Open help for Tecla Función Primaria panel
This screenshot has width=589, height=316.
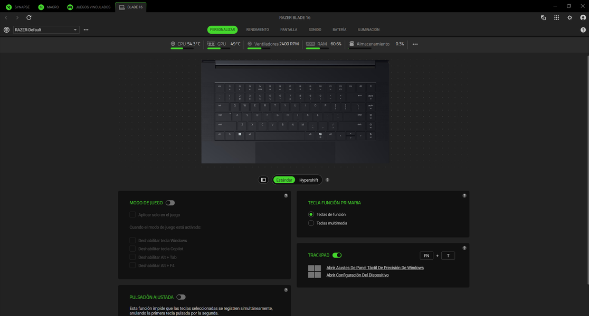coord(464,196)
